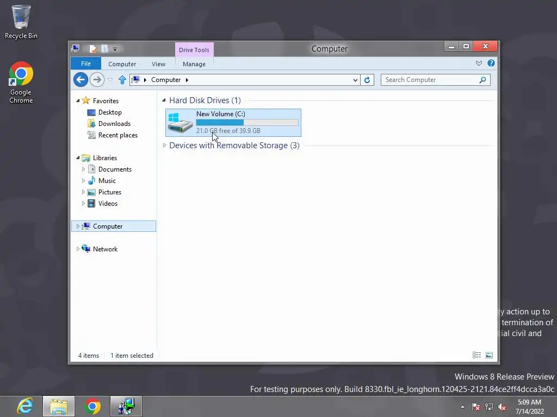Image resolution: width=557 pixels, height=417 pixels.
Task: Click File Explorer taskbar button
Action: tap(59, 406)
